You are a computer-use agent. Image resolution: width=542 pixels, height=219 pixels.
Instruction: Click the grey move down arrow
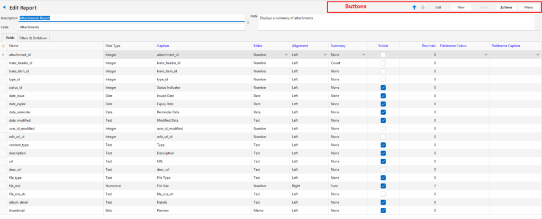coord(423,7)
